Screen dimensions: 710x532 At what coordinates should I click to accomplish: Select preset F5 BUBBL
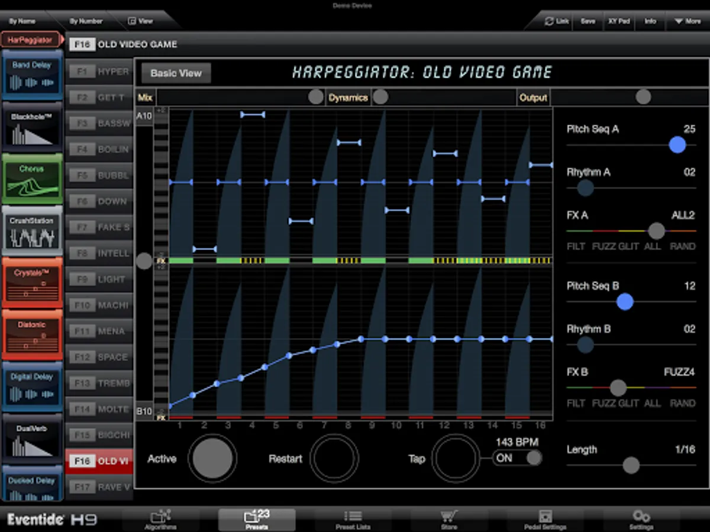(x=99, y=176)
